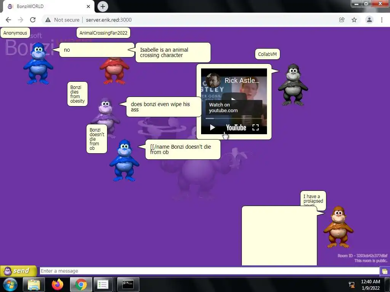The image size is (390, 292).
Task: Open the command prompt taskbar icon
Action: [x=128, y=284]
